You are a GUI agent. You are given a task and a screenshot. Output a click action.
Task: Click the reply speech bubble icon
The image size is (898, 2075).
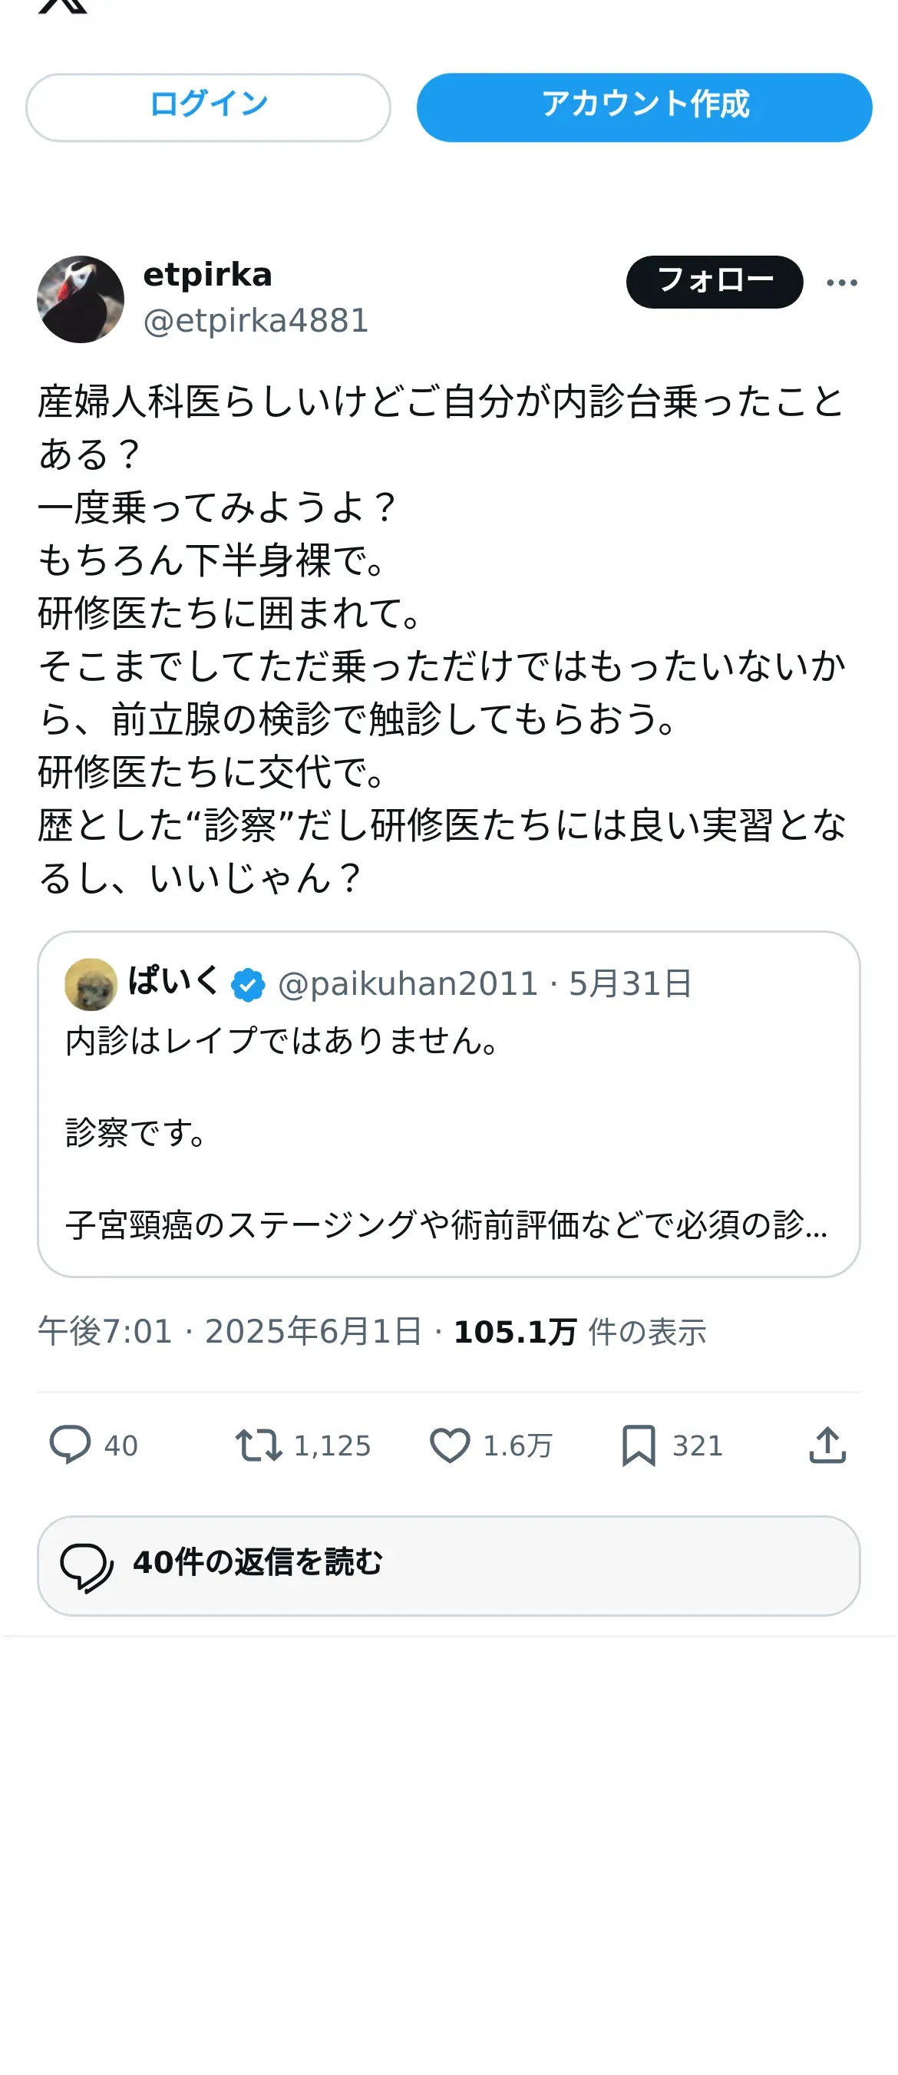click(70, 1444)
